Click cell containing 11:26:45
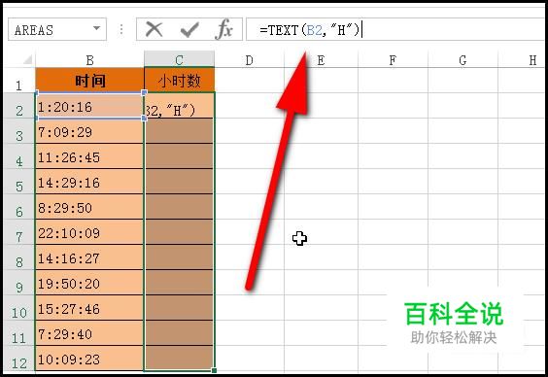This screenshot has height=377, width=548. 89,156
